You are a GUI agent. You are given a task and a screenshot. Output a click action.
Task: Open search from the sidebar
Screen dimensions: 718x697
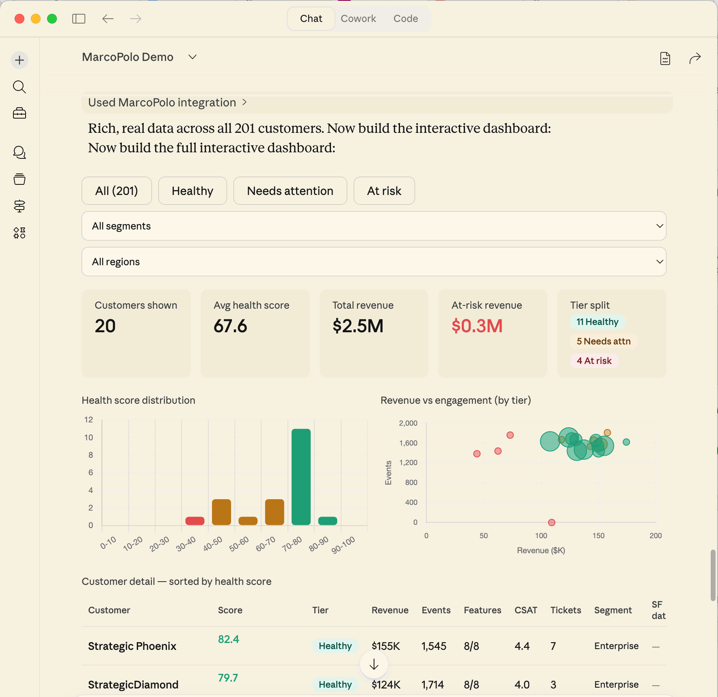click(19, 87)
